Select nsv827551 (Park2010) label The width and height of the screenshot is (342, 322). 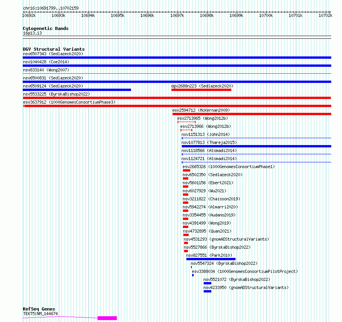coord(209,255)
